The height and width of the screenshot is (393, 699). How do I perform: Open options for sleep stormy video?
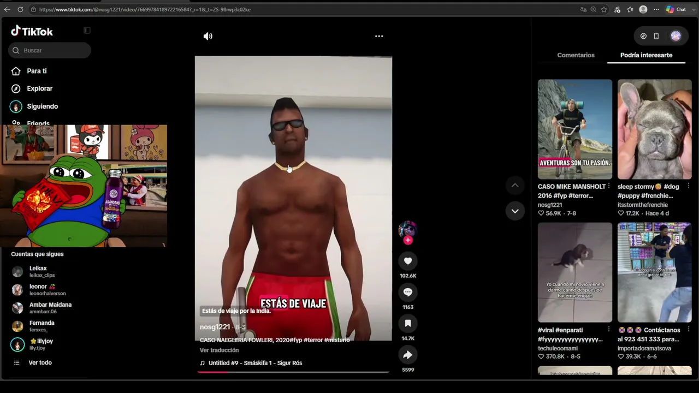(688, 187)
